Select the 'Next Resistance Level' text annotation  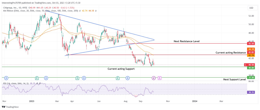187,41
